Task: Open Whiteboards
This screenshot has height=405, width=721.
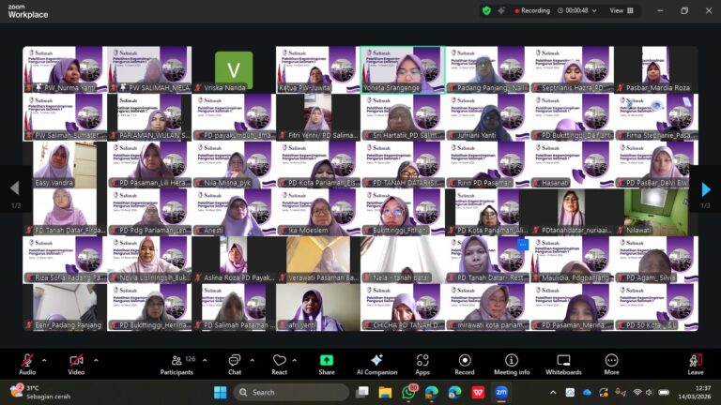Action: click(563, 364)
